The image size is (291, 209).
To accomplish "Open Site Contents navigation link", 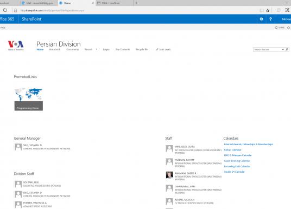I will [x=123, y=49].
